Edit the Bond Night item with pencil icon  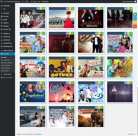point(99,33)
